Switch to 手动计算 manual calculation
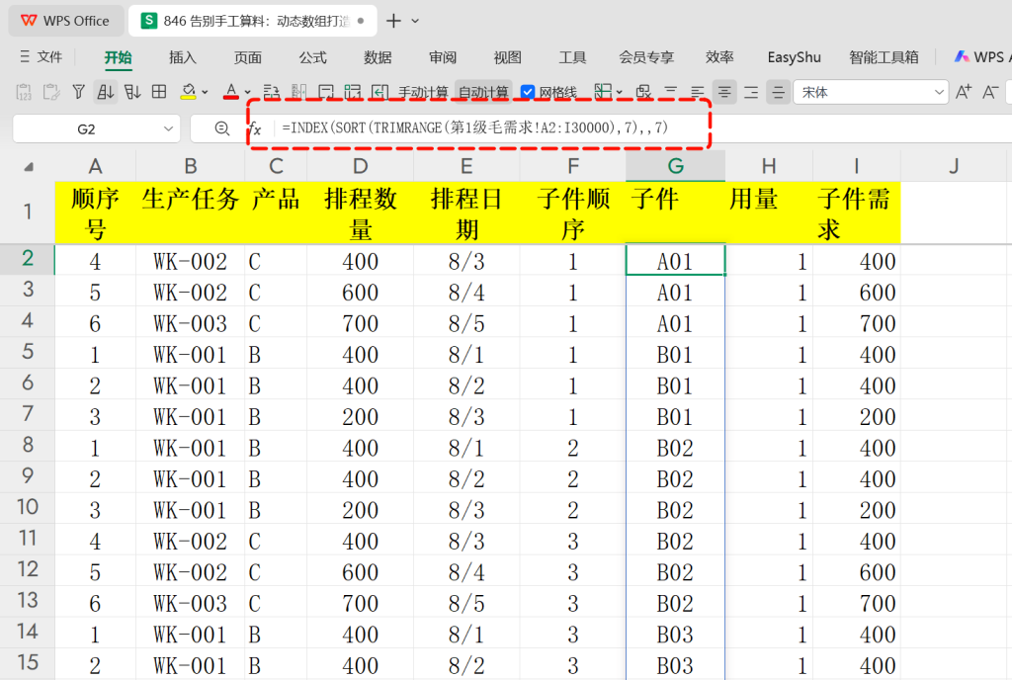The image size is (1012, 680). (423, 92)
